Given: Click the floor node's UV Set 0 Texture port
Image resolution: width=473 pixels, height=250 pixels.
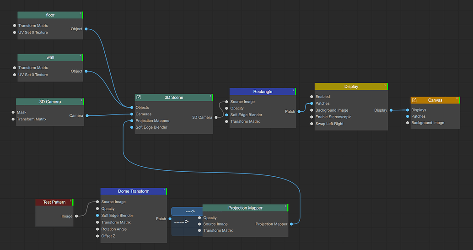Looking at the screenshot, I should pos(15,33).
